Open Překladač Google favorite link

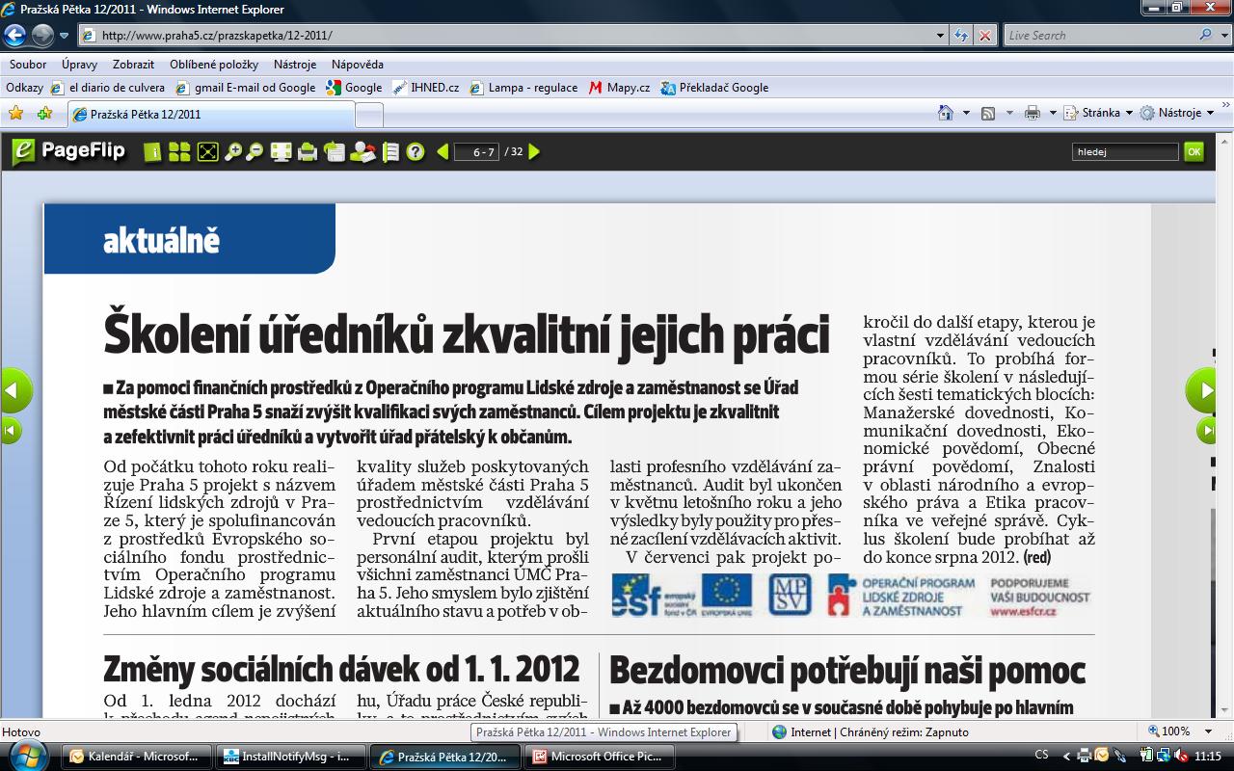pos(714,87)
